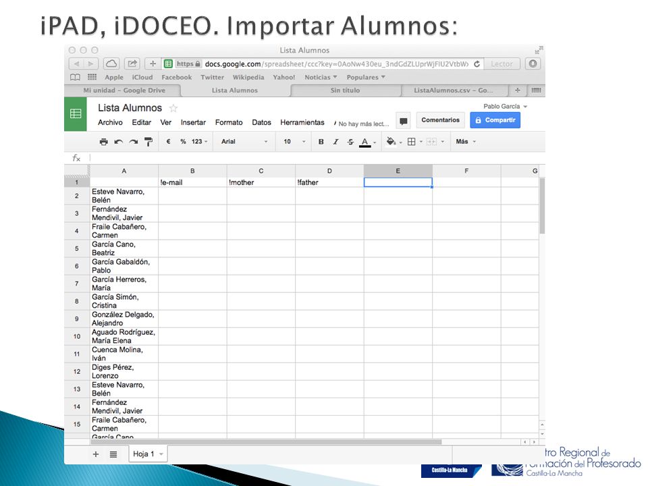
Task: Show all tabs icon in tab bar
Action: pos(536,90)
